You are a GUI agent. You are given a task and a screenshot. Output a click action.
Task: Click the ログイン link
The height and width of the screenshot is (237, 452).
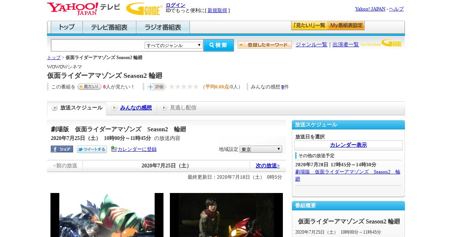coord(176,5)
